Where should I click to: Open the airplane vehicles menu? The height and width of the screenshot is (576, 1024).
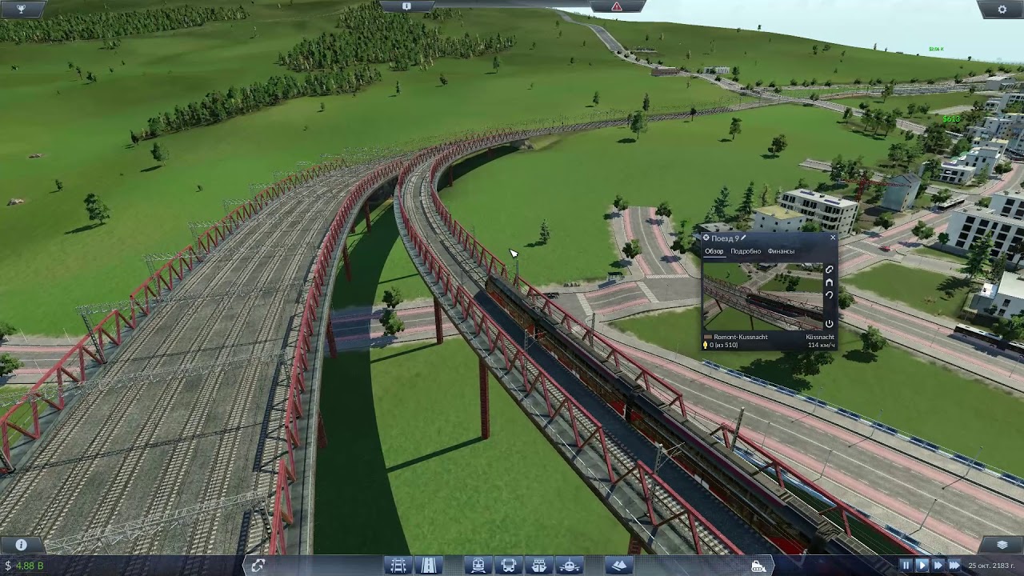click(570, 566)
